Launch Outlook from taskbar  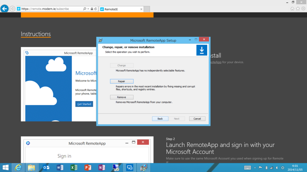(x=46, y=167)
